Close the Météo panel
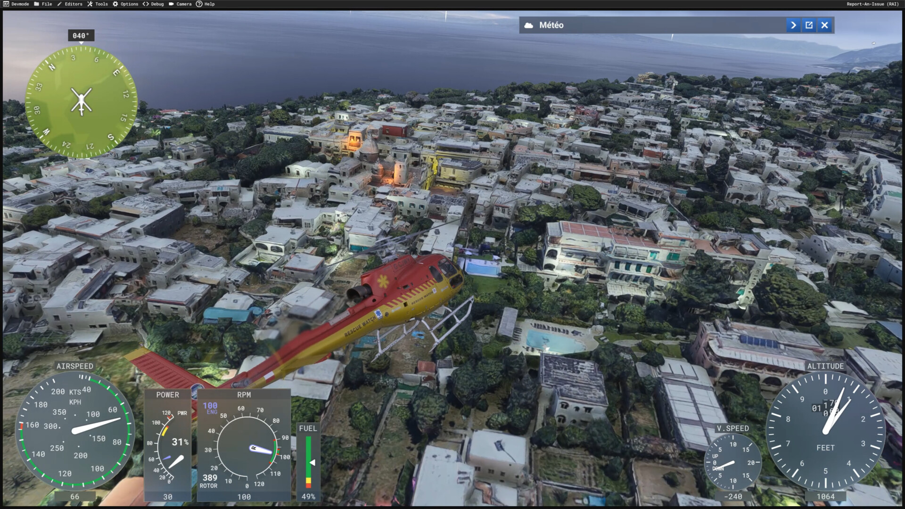The width and height of the screenshot is (905, 509). tap(824, 25)
